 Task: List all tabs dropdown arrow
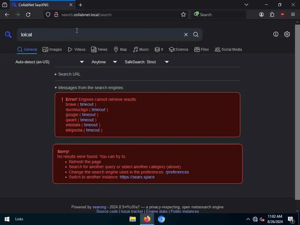246,5
